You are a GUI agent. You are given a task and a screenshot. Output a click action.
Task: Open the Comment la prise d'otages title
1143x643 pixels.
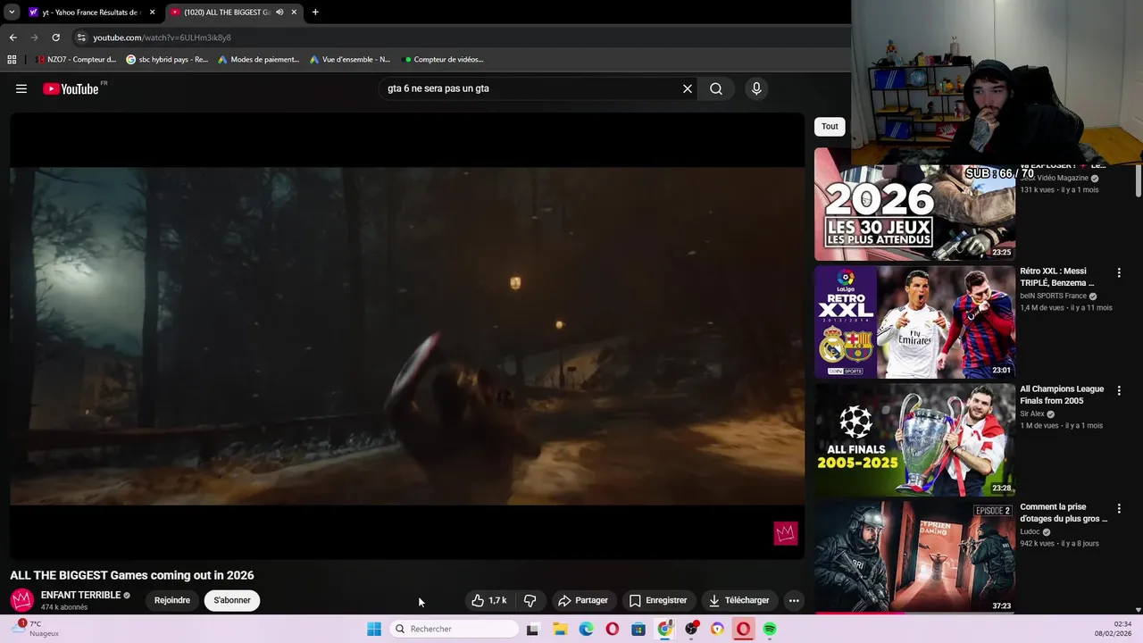(x=1064, y=513)
